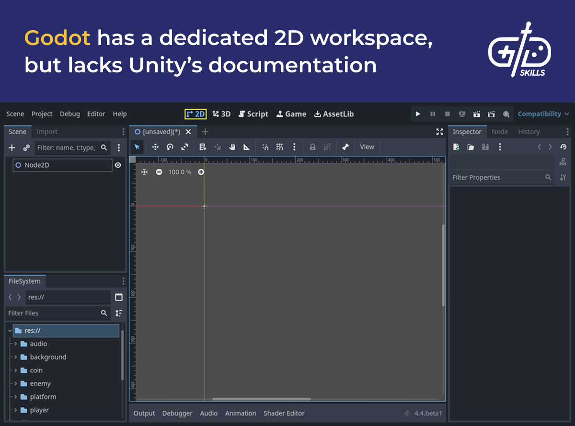This screenshot has height=426, width=575.
Task: Open the Project menu
Action: 42,114
